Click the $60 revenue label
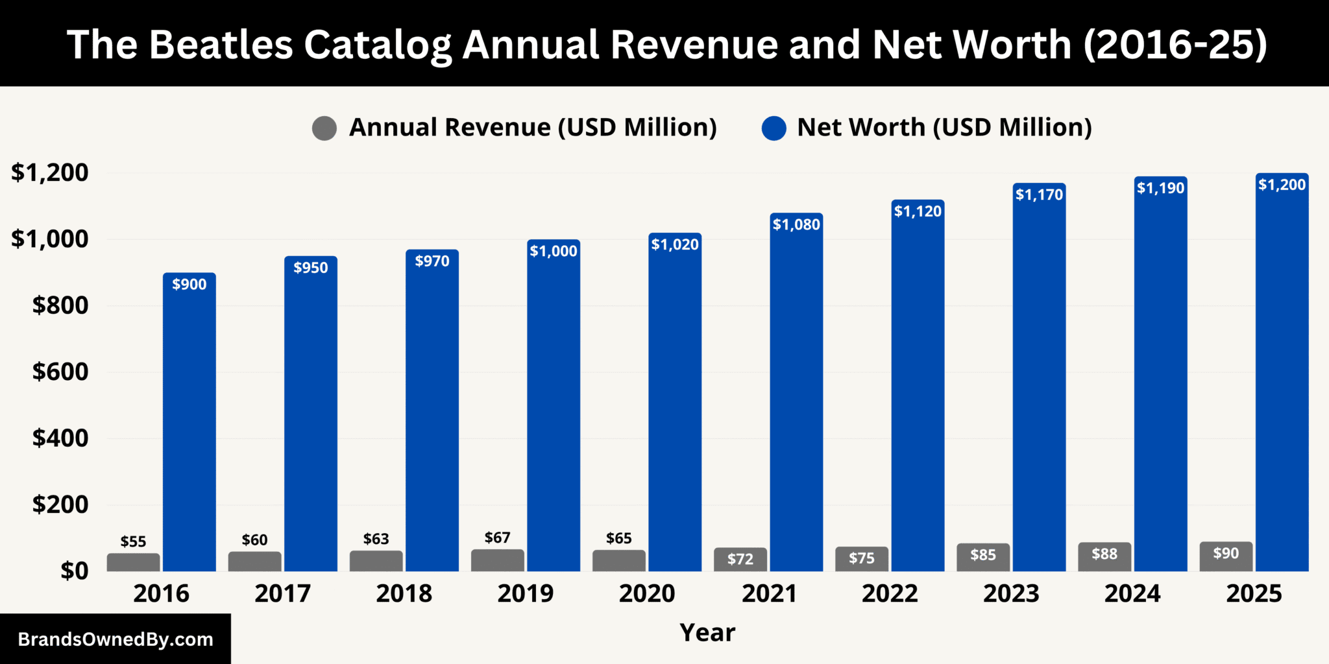The image size is (1329, 664). coord(254,540)
